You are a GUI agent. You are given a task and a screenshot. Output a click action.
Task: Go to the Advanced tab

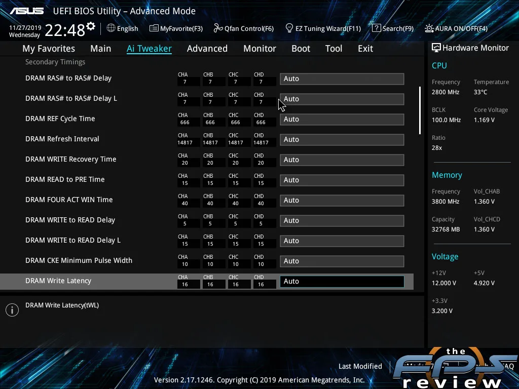(207, 49)
